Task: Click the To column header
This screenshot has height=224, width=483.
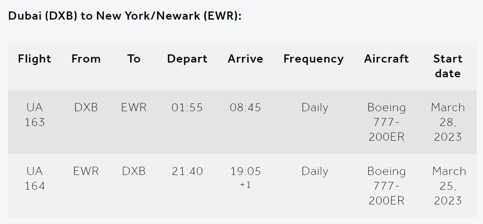Action: tap(134, 59)
